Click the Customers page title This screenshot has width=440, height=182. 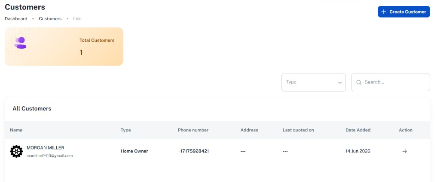(x=25, y=7)
